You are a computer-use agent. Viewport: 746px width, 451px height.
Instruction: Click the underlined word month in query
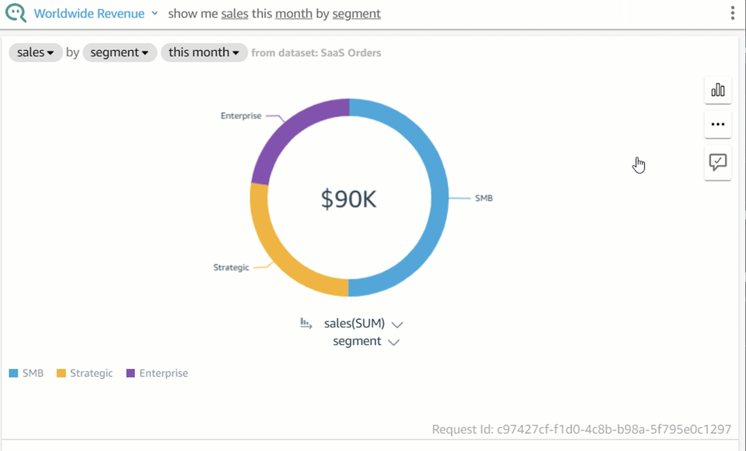point(294,14)
